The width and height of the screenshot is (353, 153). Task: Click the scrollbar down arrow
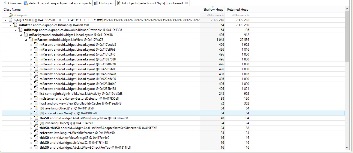tap(347, 148)
